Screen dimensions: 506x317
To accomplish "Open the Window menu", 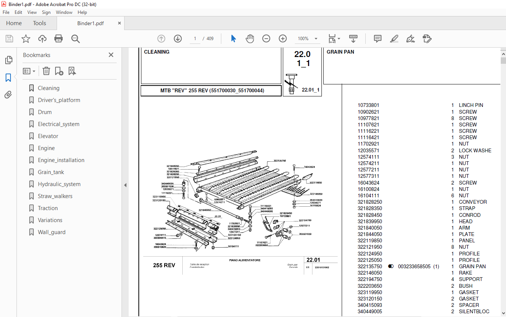I will pyautogui.click(x=64, y=12).
